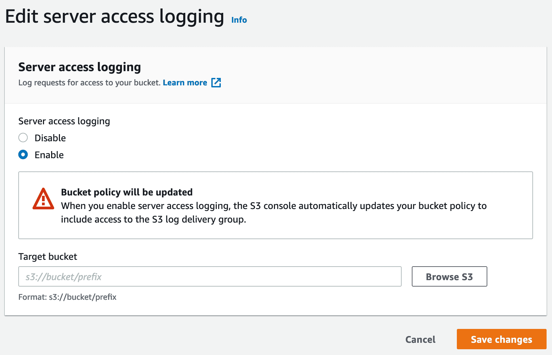Click the Target bucket field label
The image size is (552, 355).
[48, 256]
